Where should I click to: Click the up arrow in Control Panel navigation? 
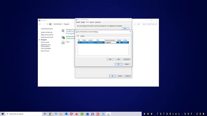48,24
